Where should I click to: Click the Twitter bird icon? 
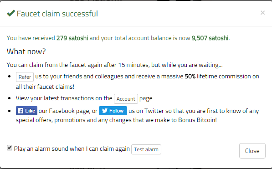pyautogui.click(x=105, y=111)
